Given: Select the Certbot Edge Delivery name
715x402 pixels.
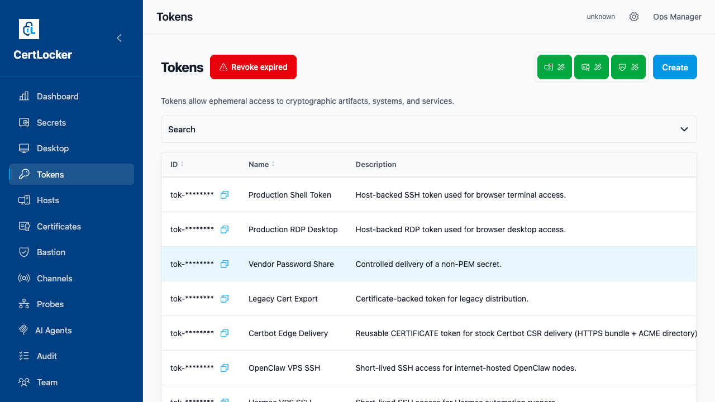Looking at the screenshot, I should tap(288, 333).
